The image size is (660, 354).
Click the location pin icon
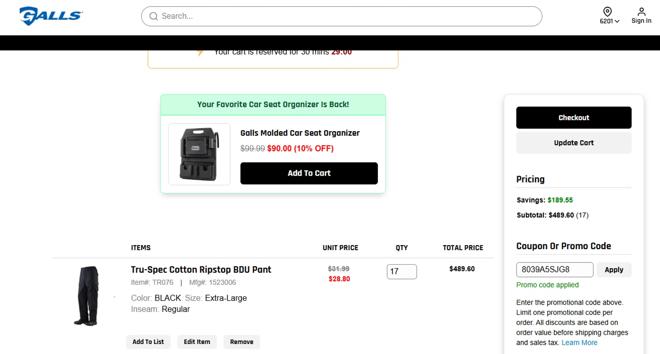(607, 11)
